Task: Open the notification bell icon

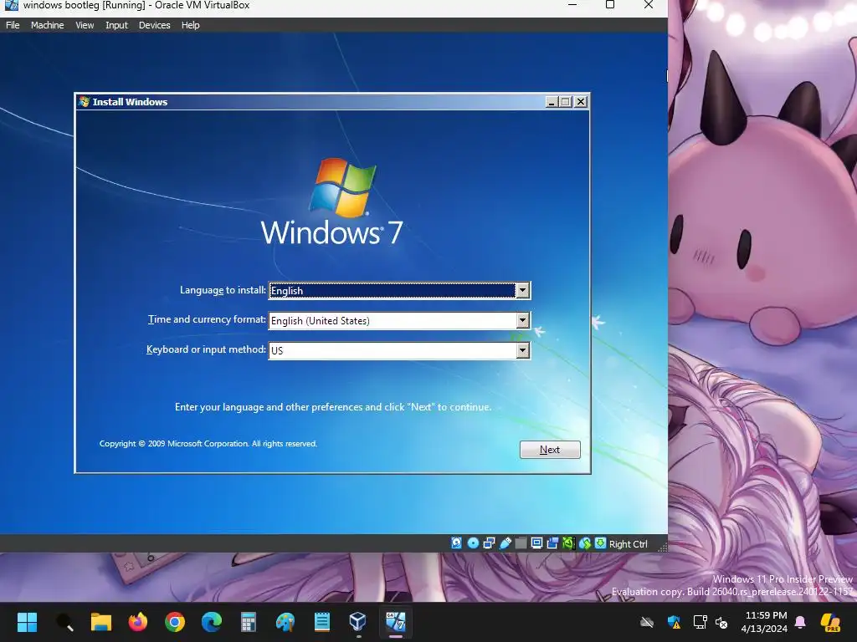Action: tap(800, 622)
